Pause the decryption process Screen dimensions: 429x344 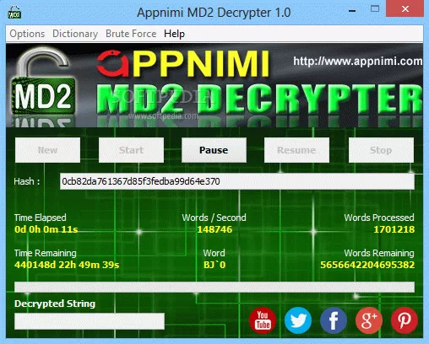214,150
